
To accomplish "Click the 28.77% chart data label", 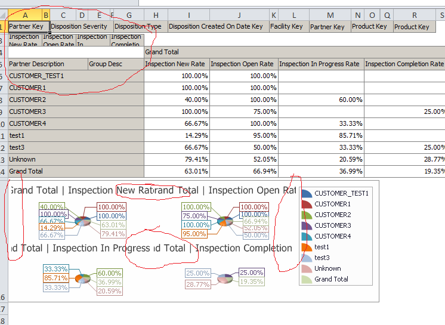I will click(198, 284).
